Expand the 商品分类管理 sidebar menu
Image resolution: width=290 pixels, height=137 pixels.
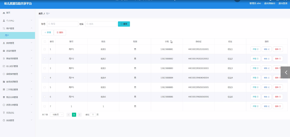point(17,97)
